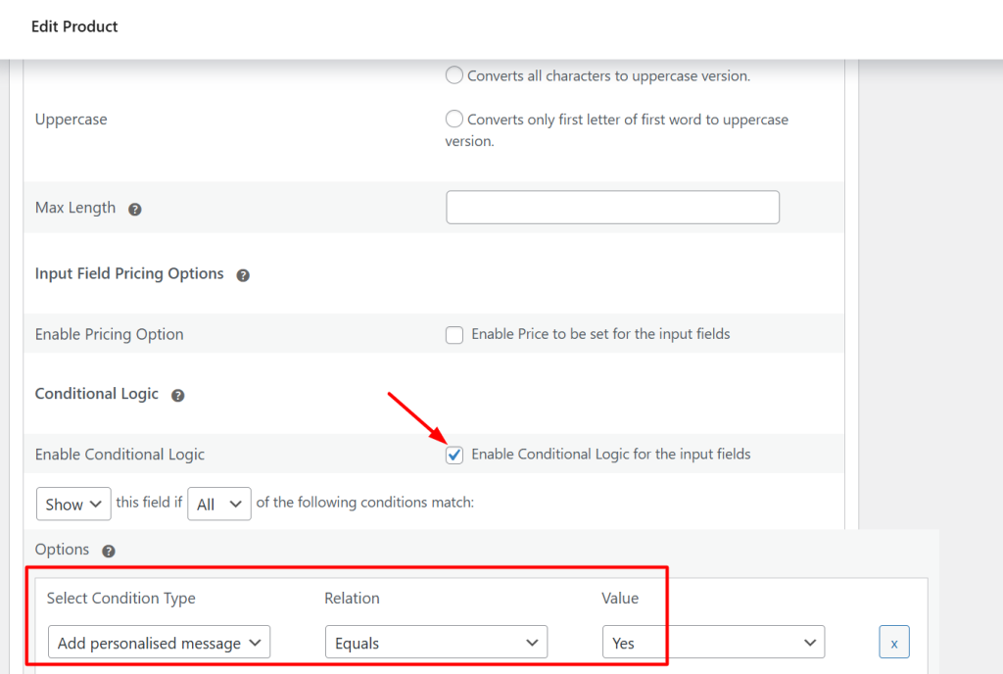Uncheck the Enable Conditional Logic checkbox
Screen dimensions: 1003x674
[x=454, y=455]
